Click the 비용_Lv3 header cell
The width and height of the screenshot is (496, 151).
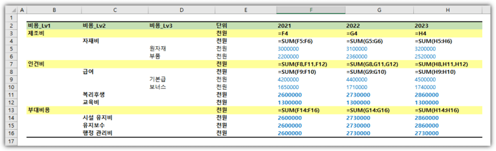182,26
